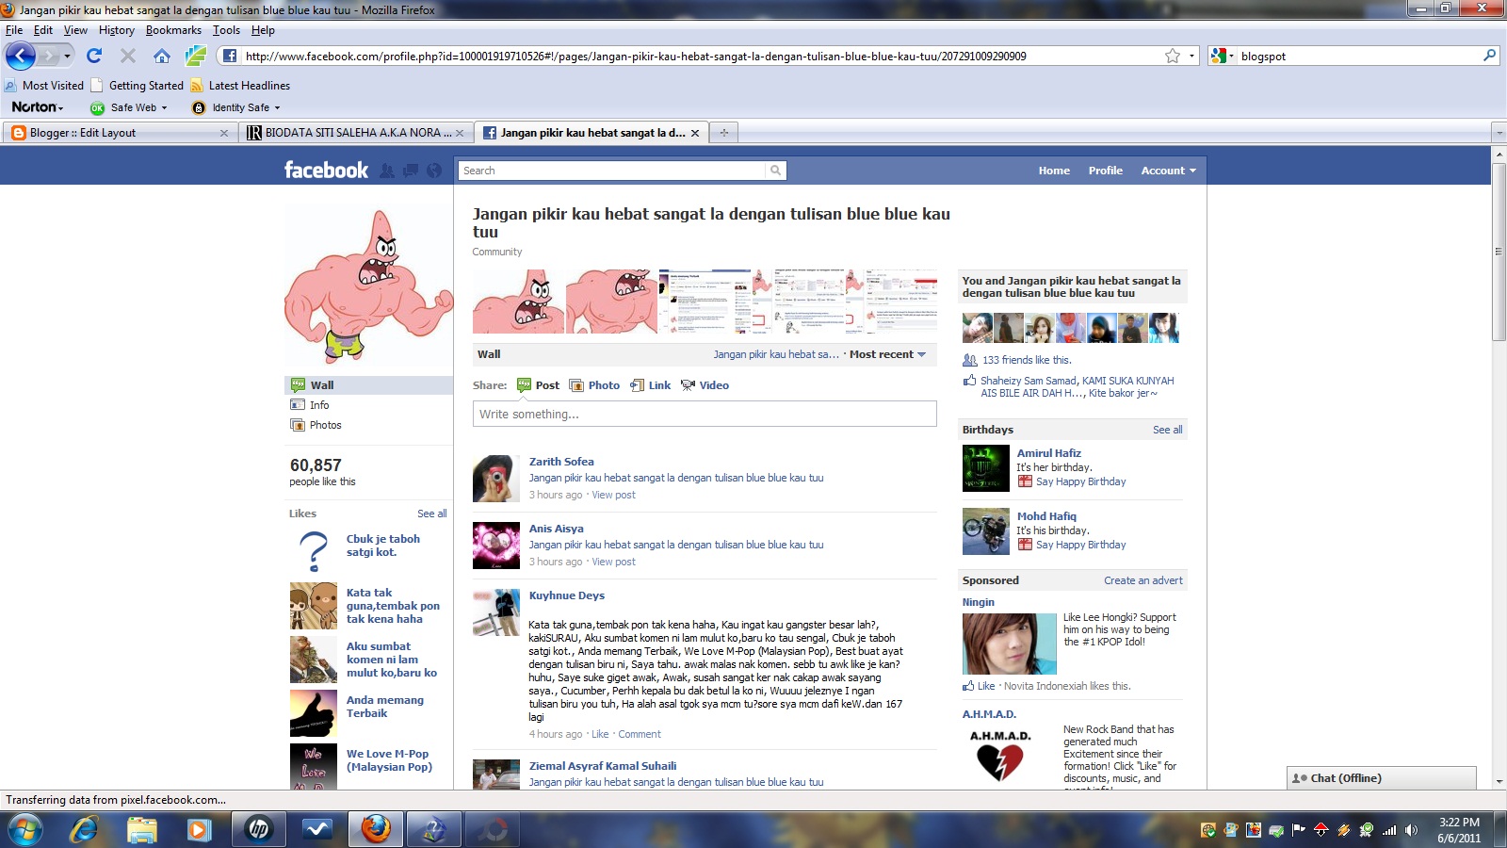The image size is (1507, 848).
Task: Like Kuyhnue Deys's wall post
Action: click(599, 734)
